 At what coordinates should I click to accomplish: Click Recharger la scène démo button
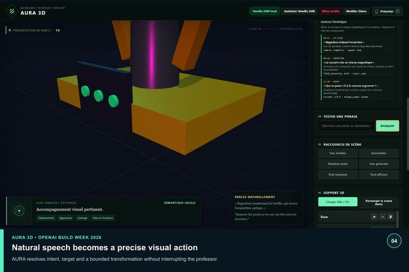379,202
